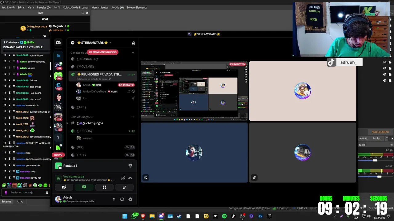Open Brave browser from the taskbar
Image resolution: width=394 pixels, height=221 pixels.
click(x=143, y=216)
